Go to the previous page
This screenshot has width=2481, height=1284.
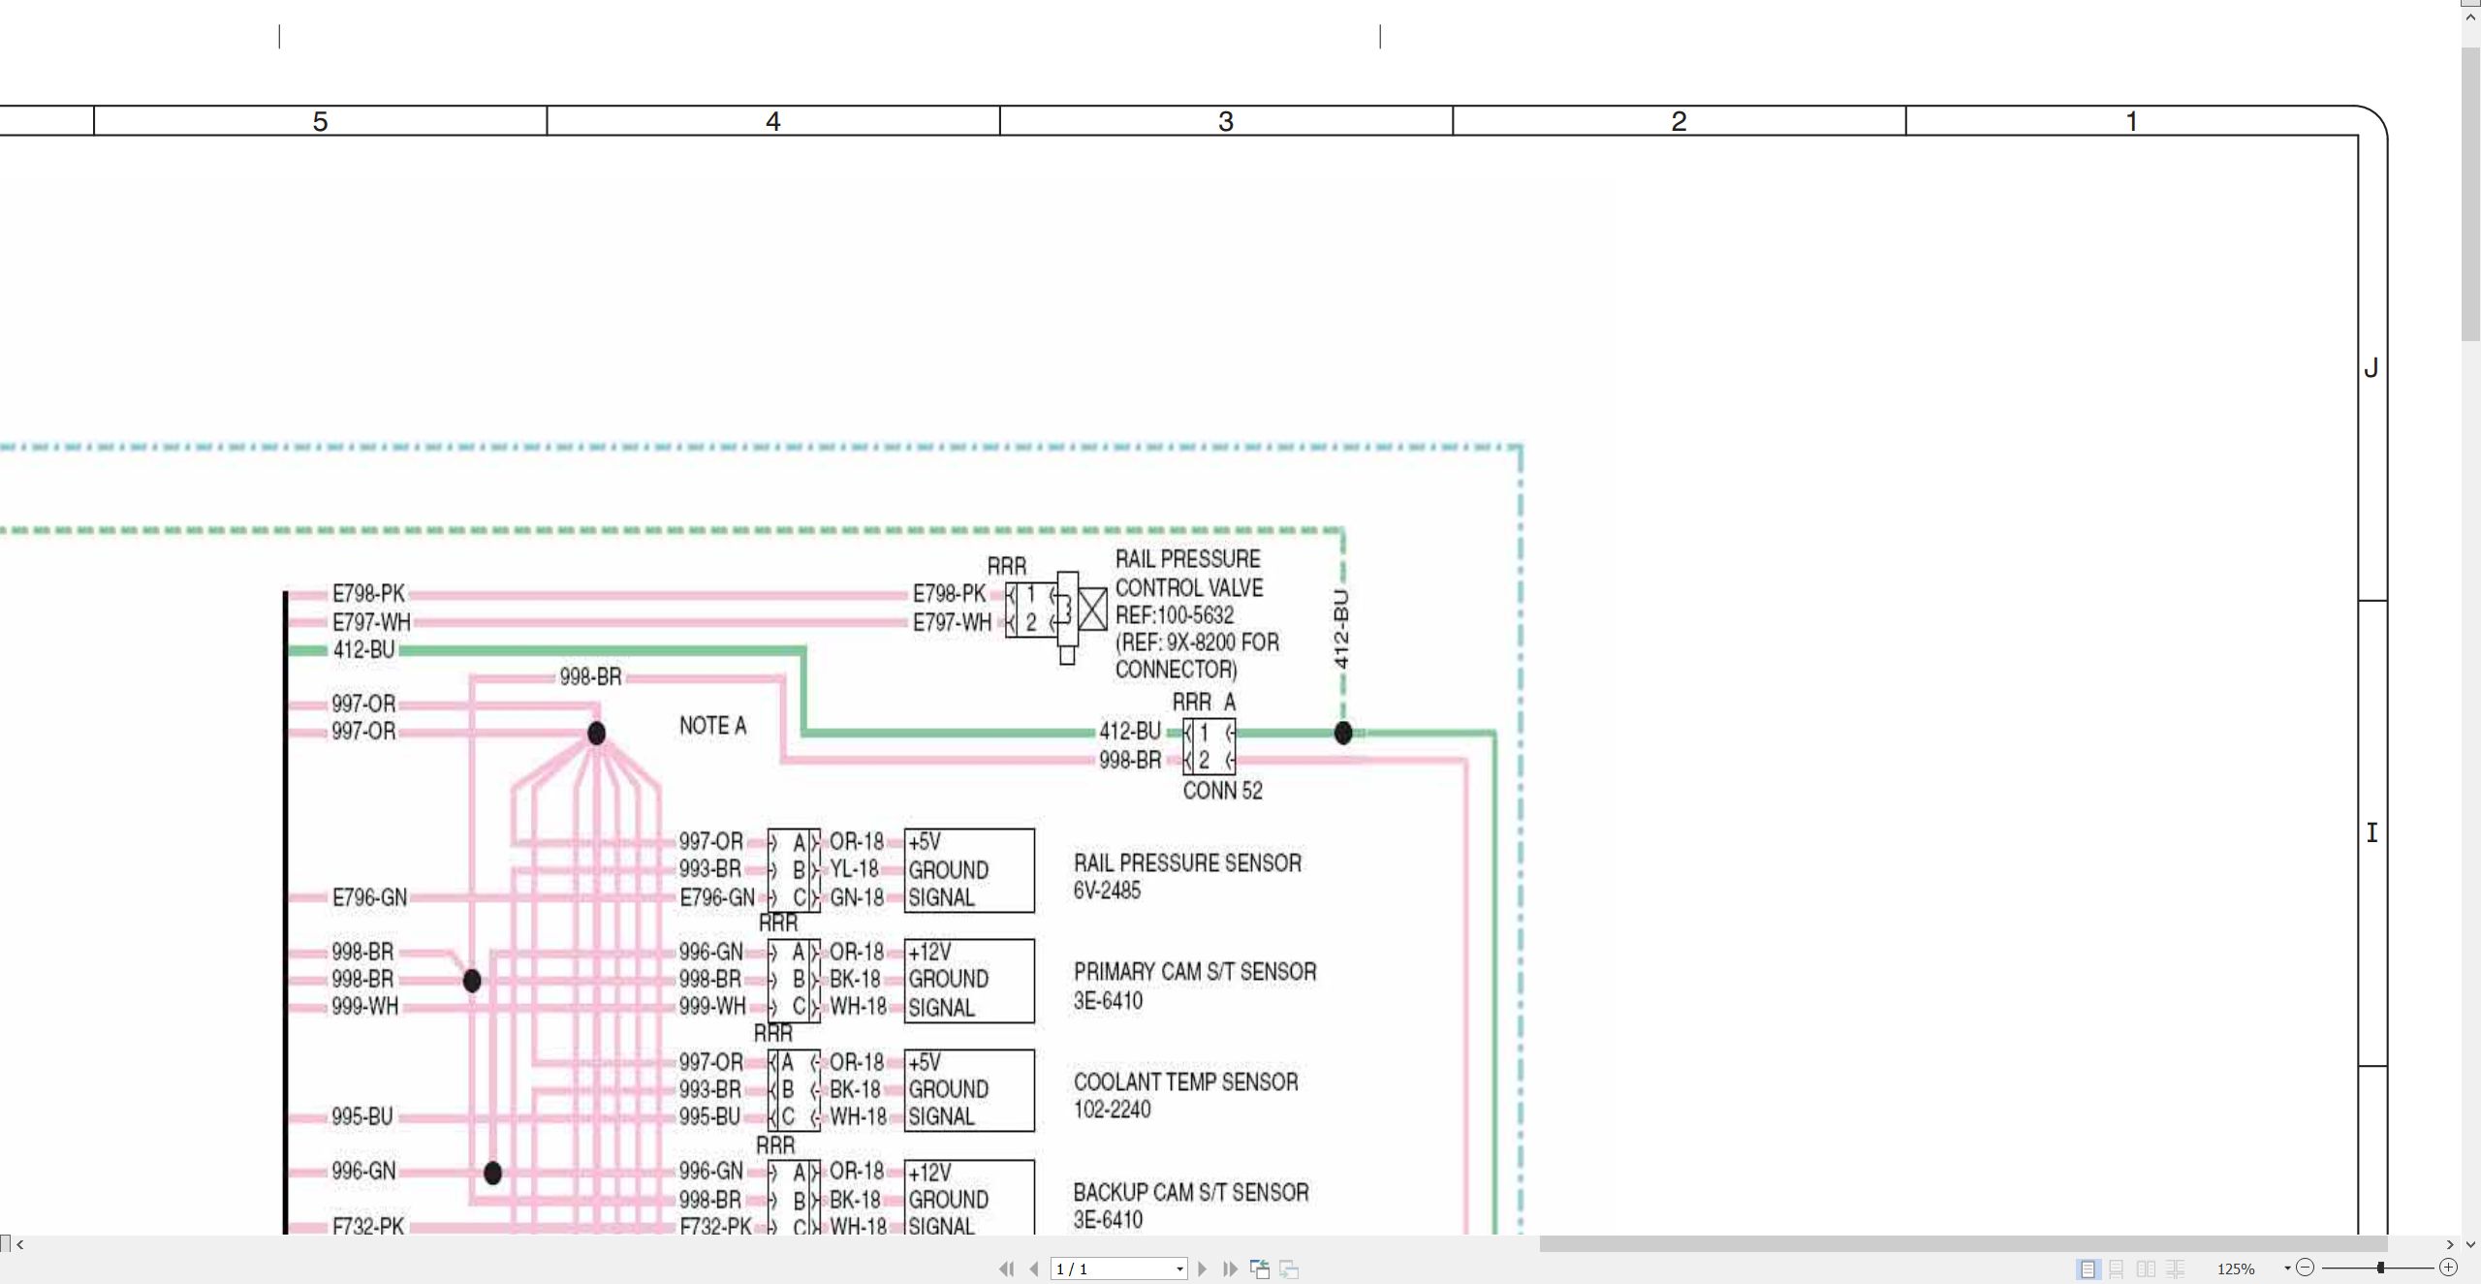(x=1034, y=1268)
